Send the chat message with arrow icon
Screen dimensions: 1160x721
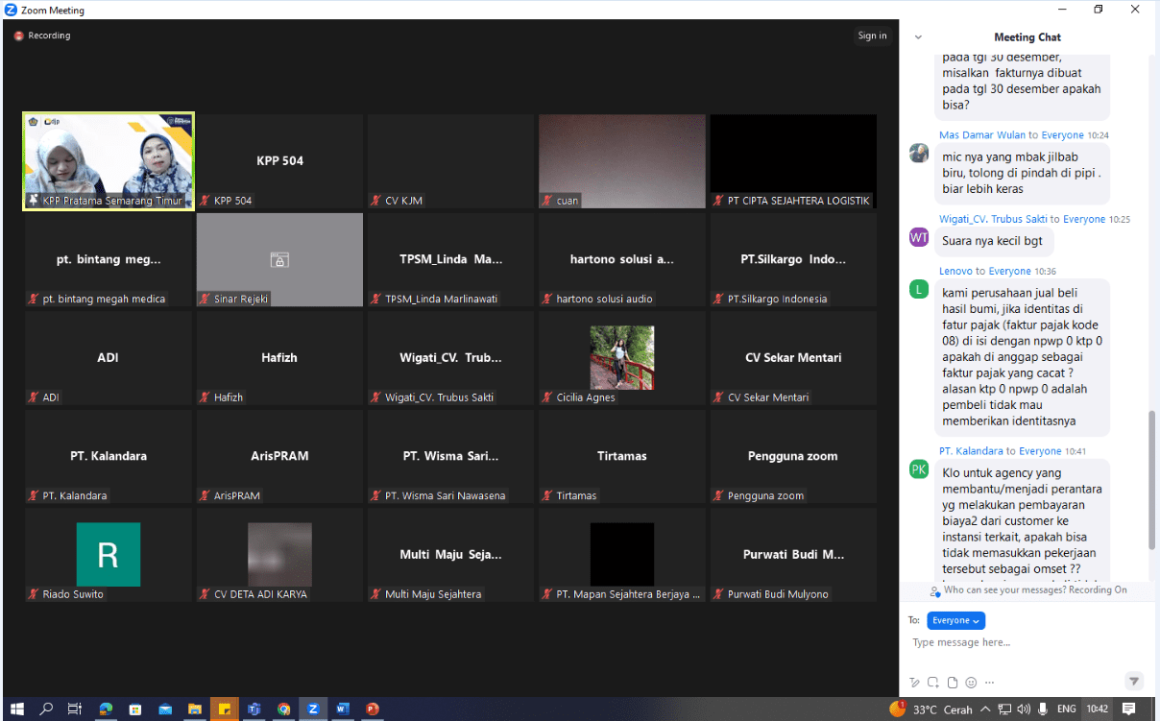[x=1134, y=682]
